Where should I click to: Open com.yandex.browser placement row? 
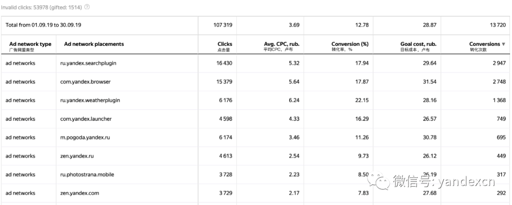click(86, 82)
